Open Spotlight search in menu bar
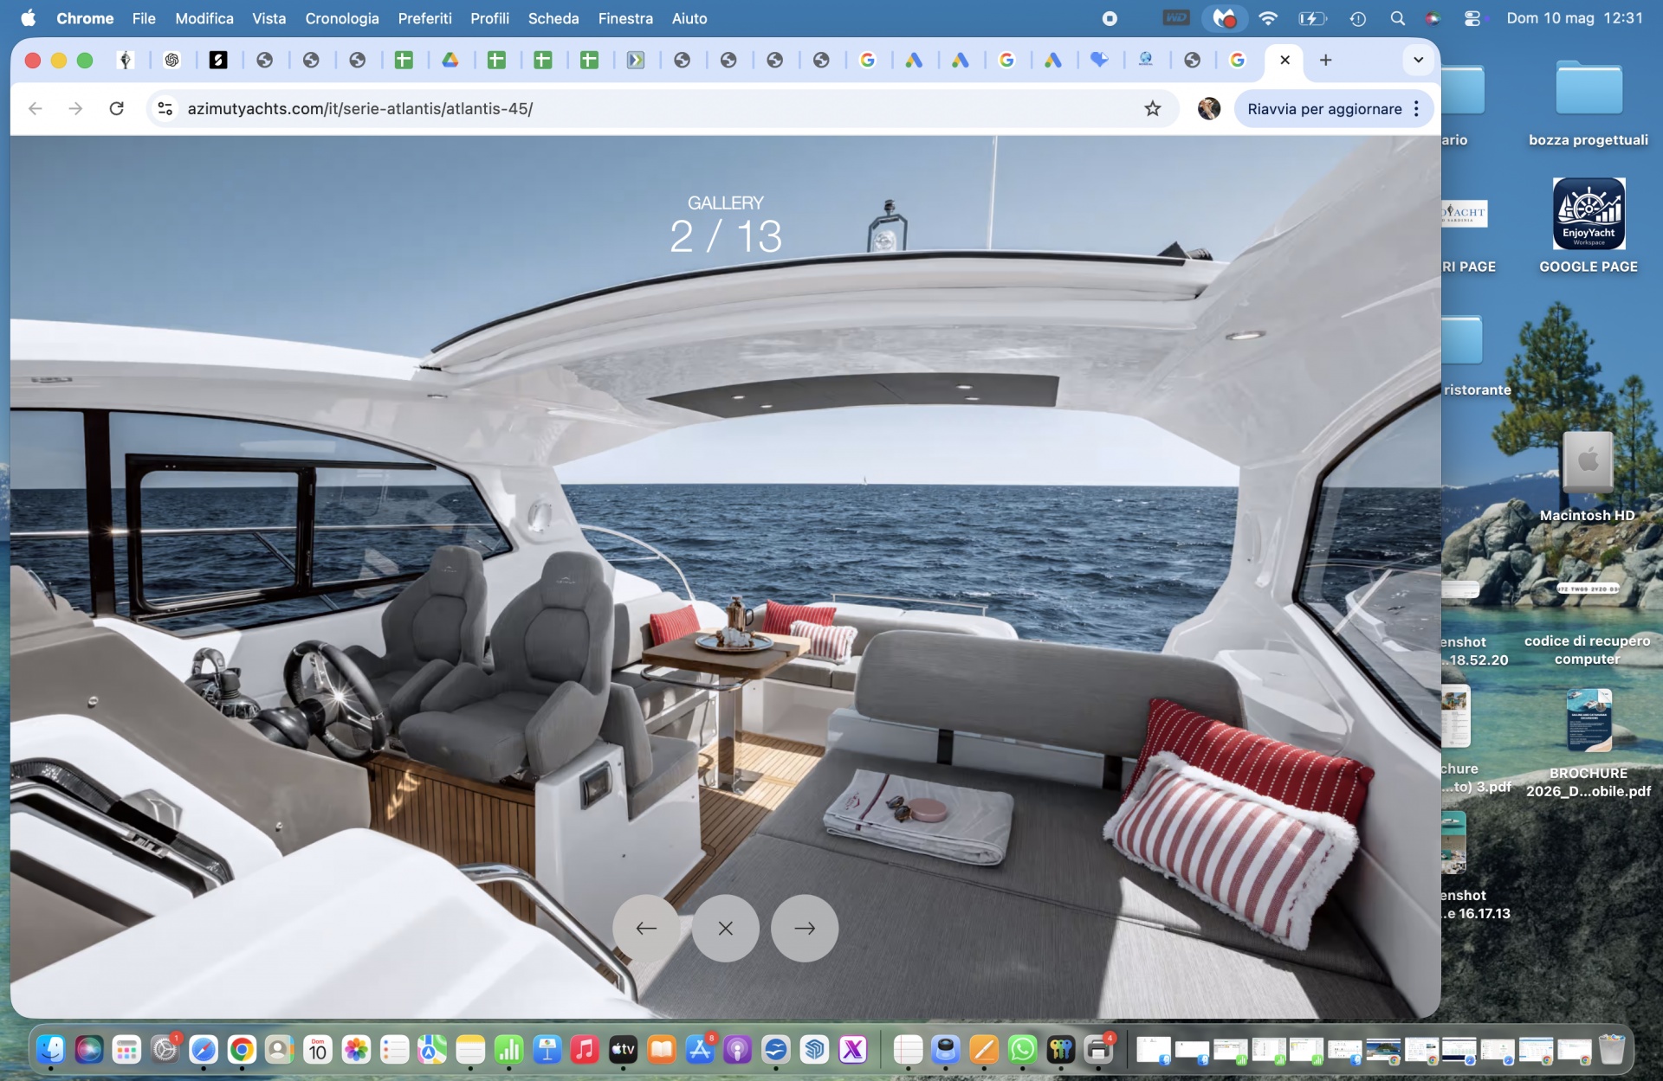The height and width of the screenshot is (1081, 1663). (1397, 18)
